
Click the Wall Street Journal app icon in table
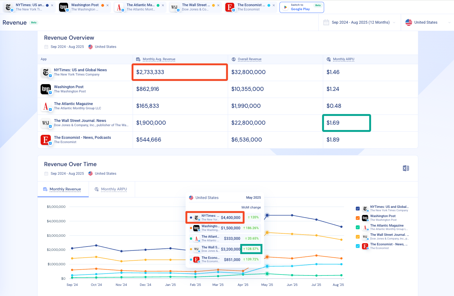pyautogui.click(x=46, y=123)
